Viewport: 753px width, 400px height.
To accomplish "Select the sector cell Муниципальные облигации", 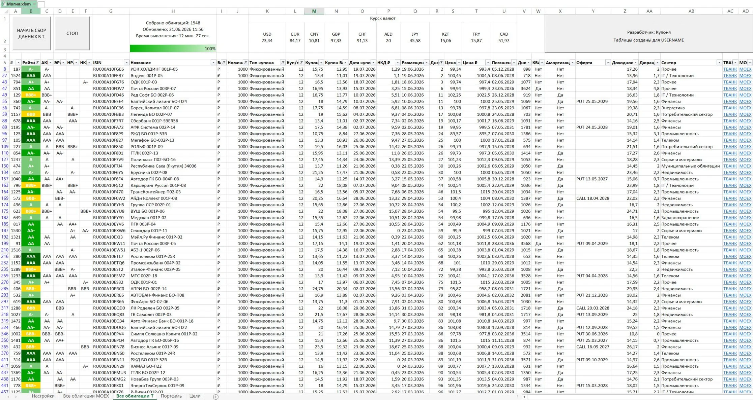I will [691, 166].
